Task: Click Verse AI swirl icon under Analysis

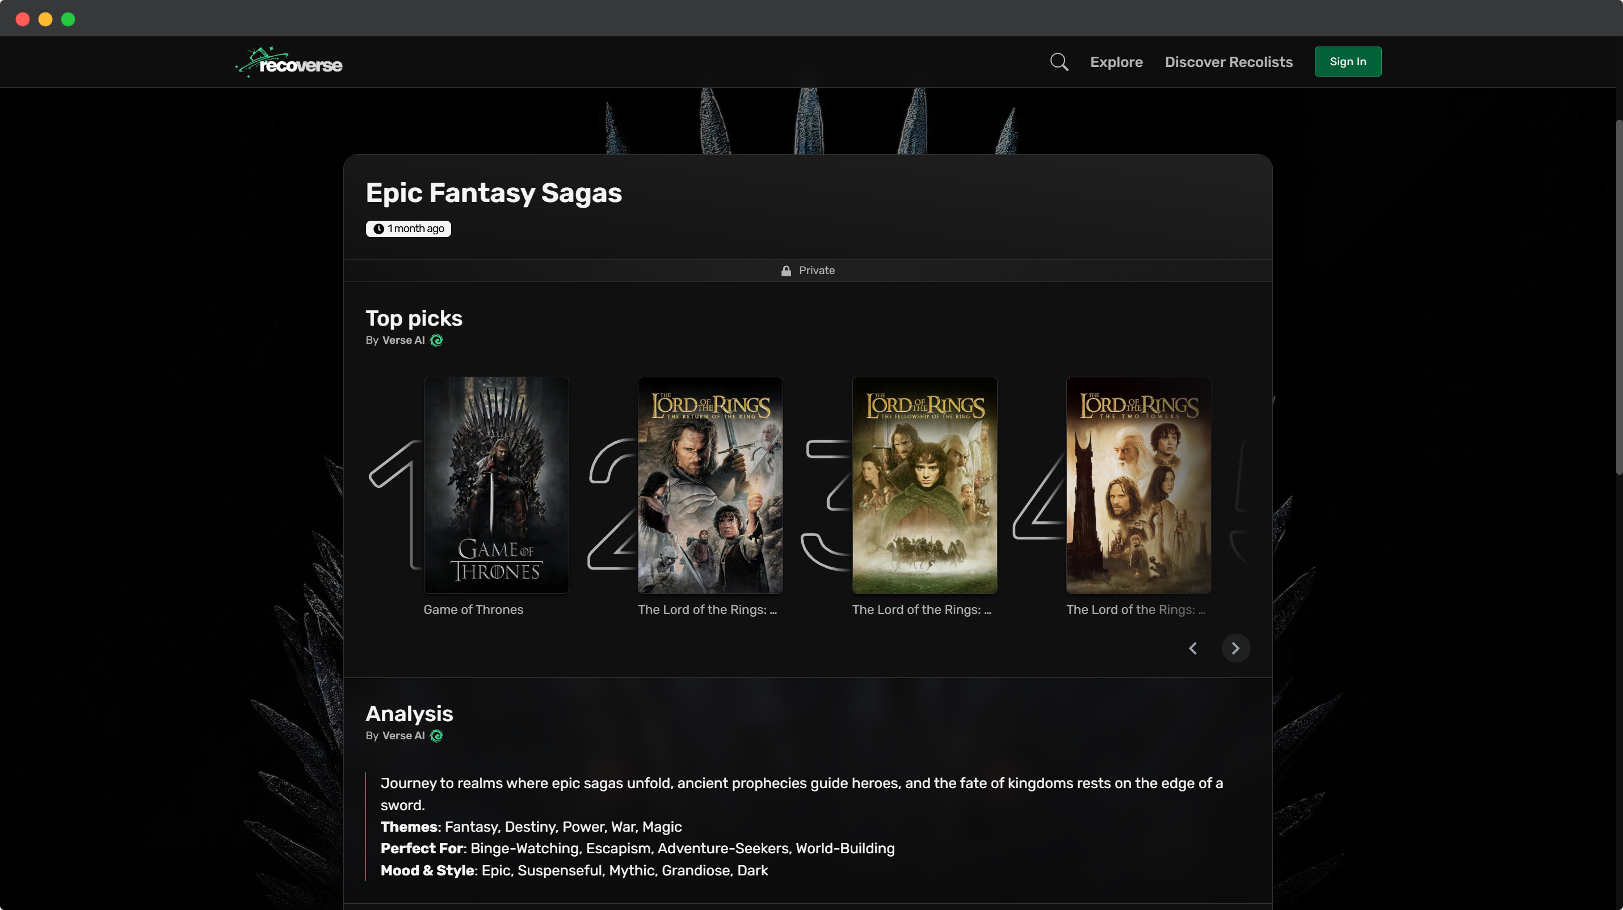Action: (436, 736)
